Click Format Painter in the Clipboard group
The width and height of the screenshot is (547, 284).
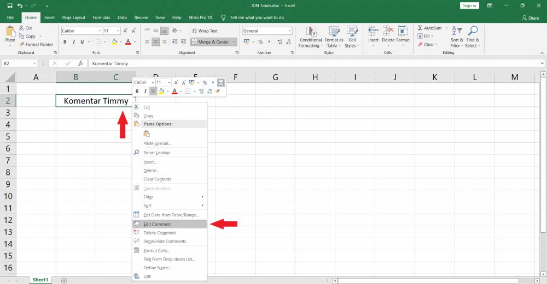coord(36,45)
